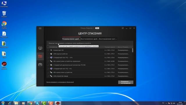Open the Driver Booster hamburger menu
The image size is (186, 105).
coord(40,28)
